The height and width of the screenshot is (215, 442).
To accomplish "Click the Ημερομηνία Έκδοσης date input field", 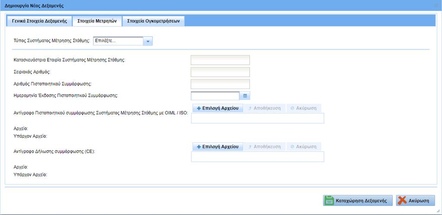I will 215,96.
